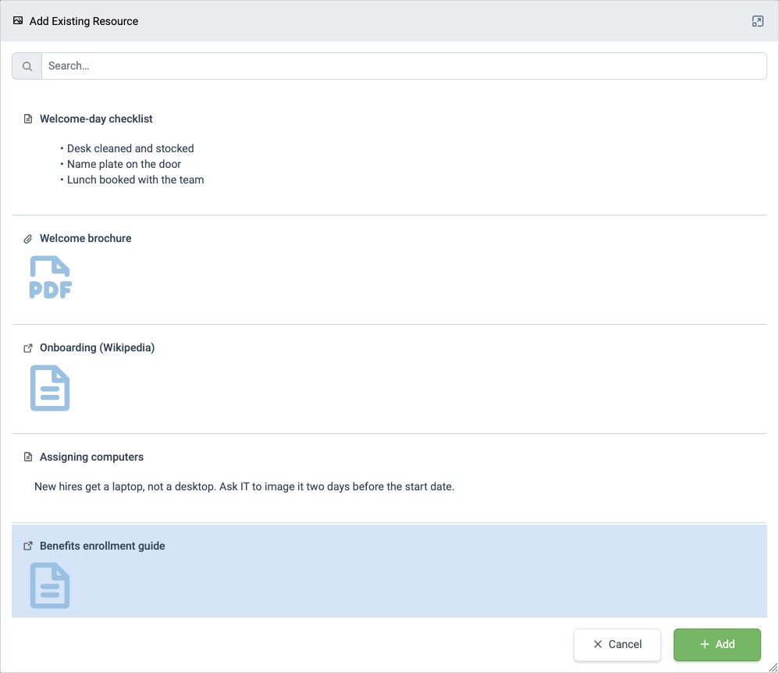Screen dimensions: 779x673
Task: Select the Assigning computers title
Action: (91, 457)
